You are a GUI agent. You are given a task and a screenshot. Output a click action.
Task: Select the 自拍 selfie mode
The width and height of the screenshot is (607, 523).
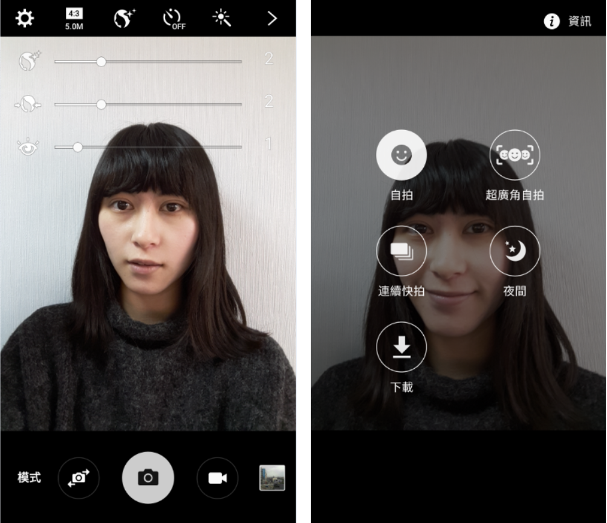click(401, 155)
